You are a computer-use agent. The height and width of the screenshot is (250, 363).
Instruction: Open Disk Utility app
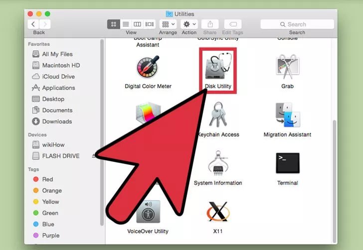[x=218, y=70]
